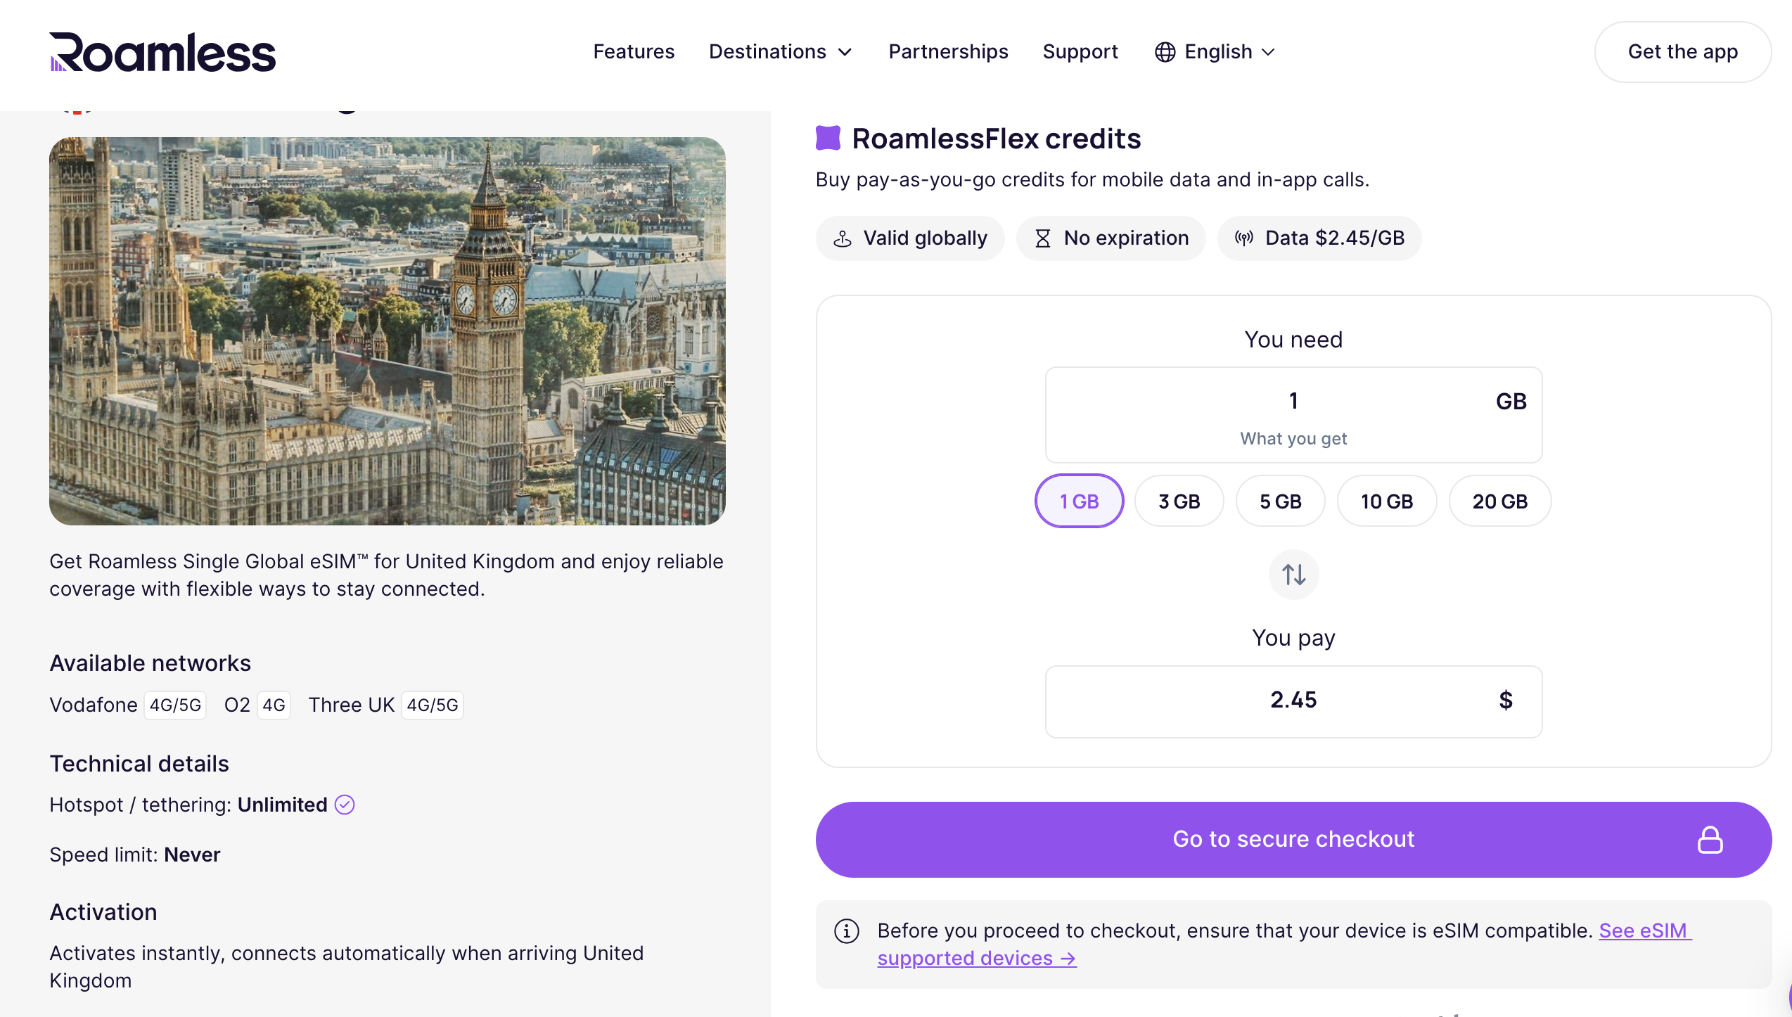
Task: Click the info icon beside eSIM notice
Action: click(847, 931)
